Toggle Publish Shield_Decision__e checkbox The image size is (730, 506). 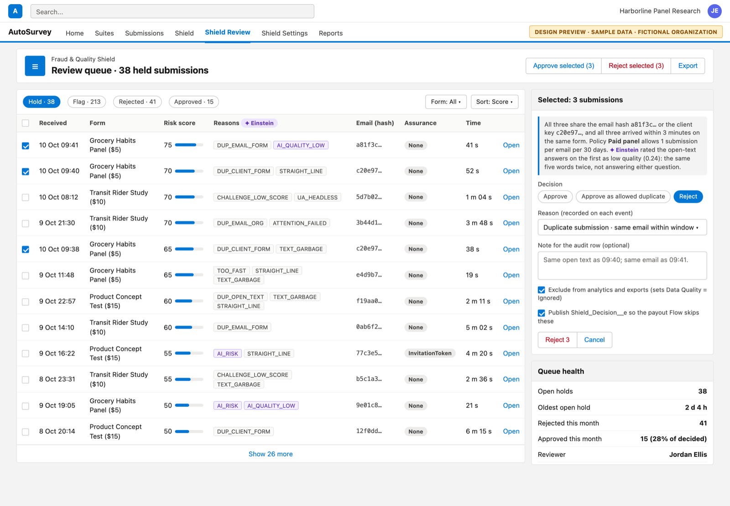click(542, 313)
